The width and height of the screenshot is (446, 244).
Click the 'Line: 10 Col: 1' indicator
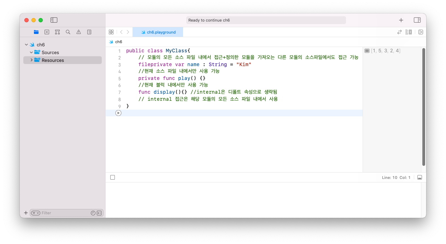point(396,178)
